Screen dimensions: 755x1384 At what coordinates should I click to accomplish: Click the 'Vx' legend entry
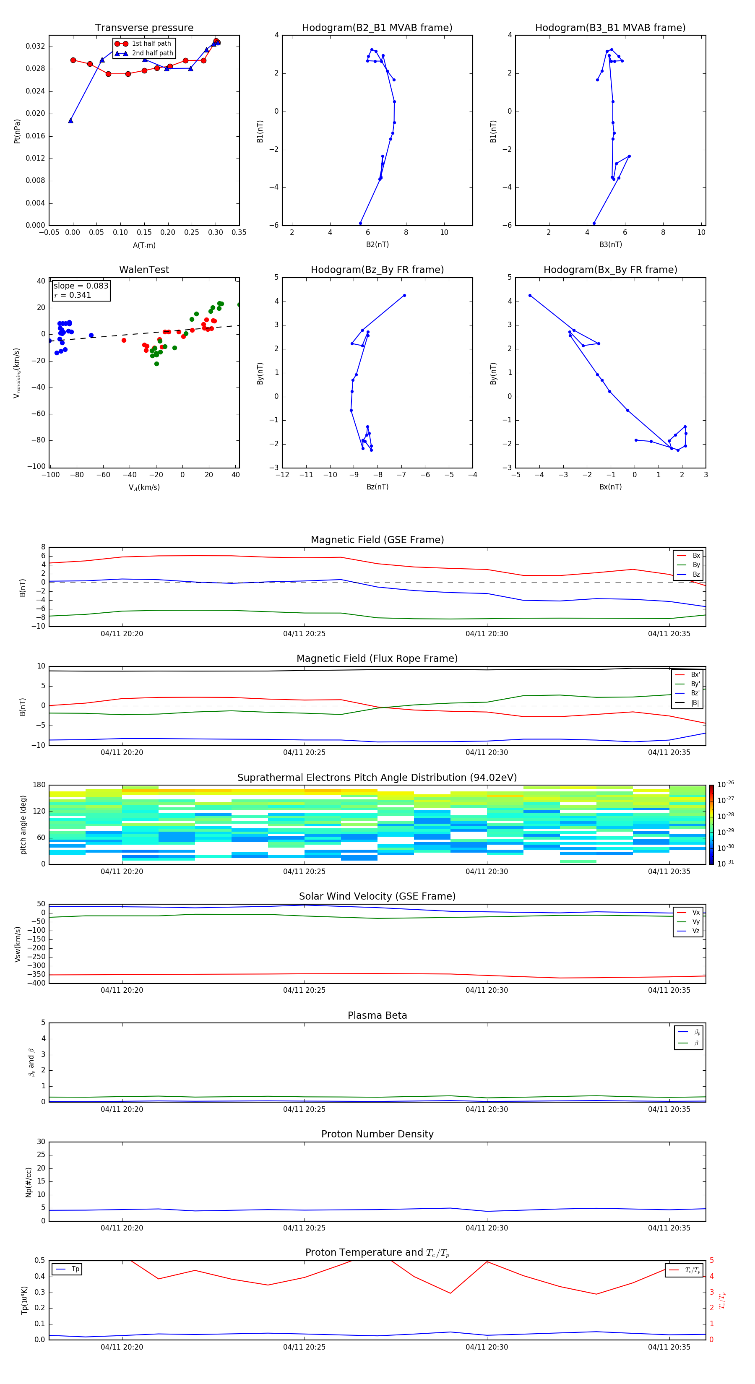pos(688,912)
